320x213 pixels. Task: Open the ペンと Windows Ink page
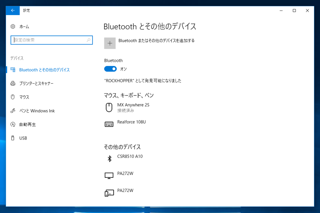pyautogui.click(x=37, y=111)
